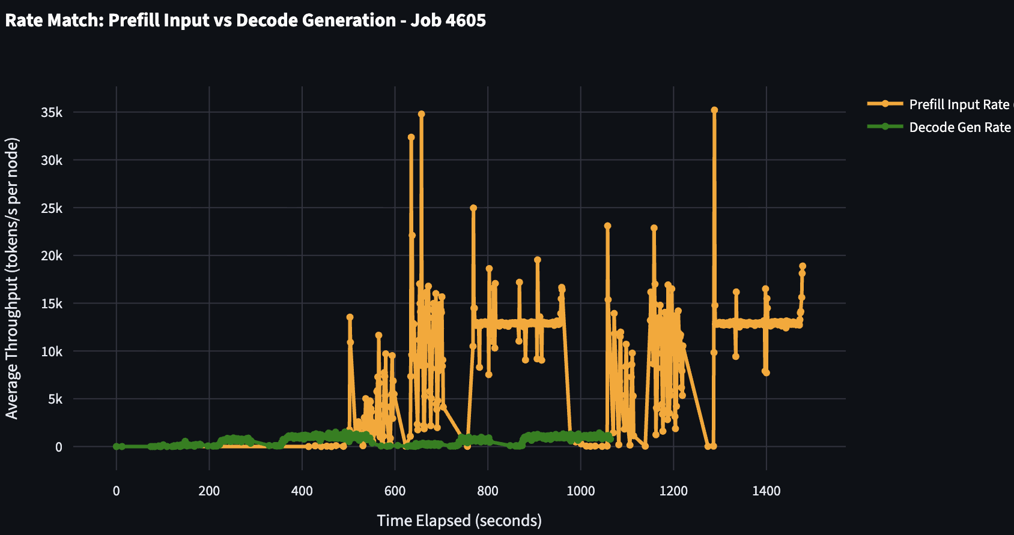Click the Time Elapsed (seconds) axis title
The width and height of the screenshot is (1014, 535).
[x=459, y=521]
